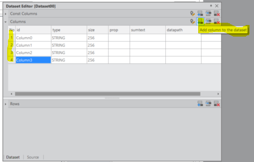Click the Add row icon in Rows header

point(200,104)
